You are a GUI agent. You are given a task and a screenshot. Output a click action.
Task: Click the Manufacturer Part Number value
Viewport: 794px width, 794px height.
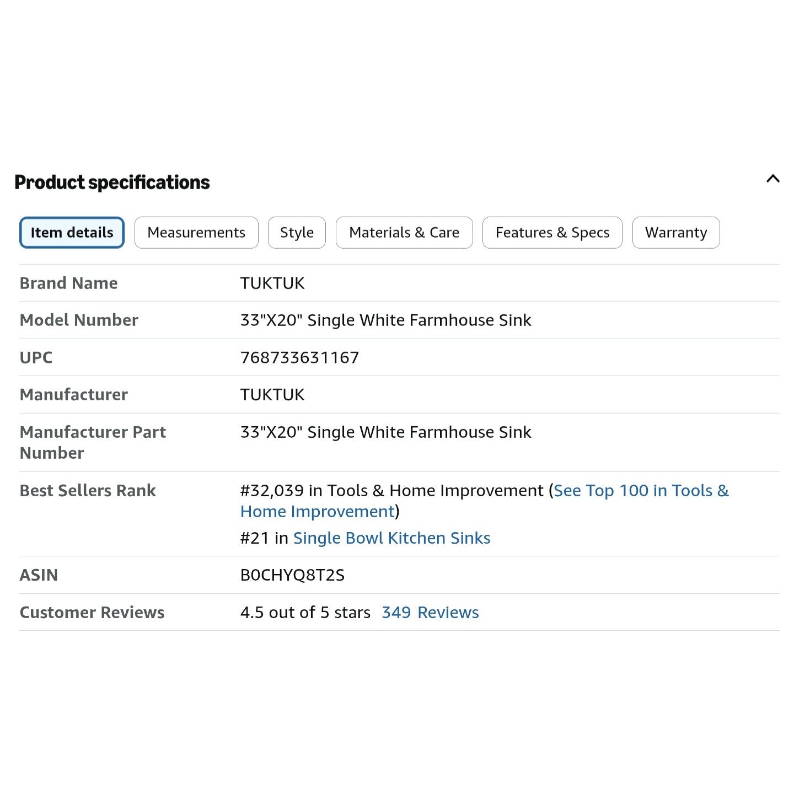[x=385, y=432]
